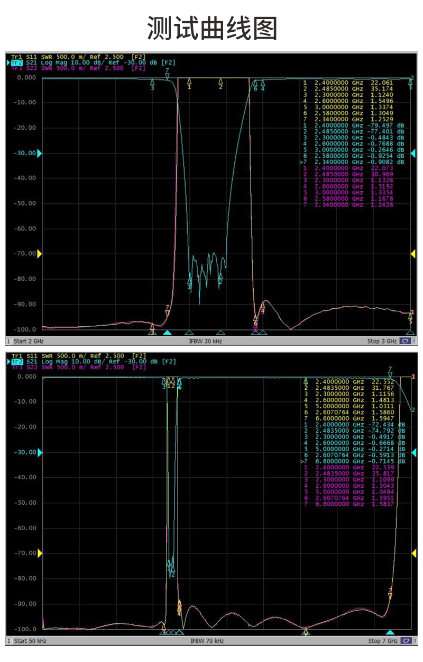The width and height of the screenshot is (423, 662).
Task: Activate trace Tr3 S22 in the lower chart
Action: point(26,367)
